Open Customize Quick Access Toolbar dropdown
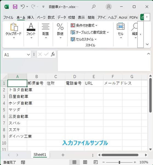This screenshot has height=165, width=153. coord(43,7)
